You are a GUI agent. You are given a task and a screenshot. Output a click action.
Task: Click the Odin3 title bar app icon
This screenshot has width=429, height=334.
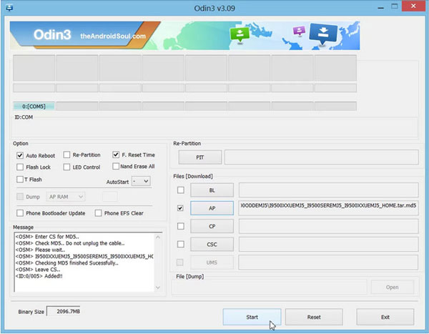[9, 8]
